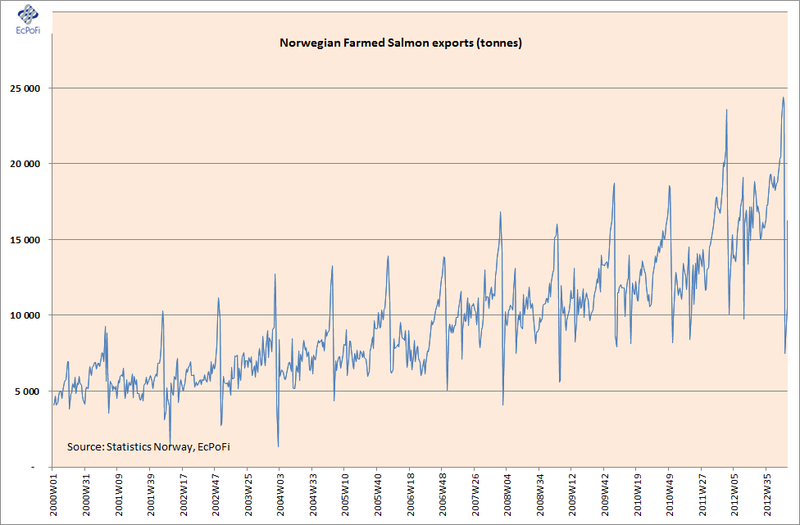Screen dimensions: 800x525
Task: Click the 25 000 y-axis label
Action: [x=25, y=88]
